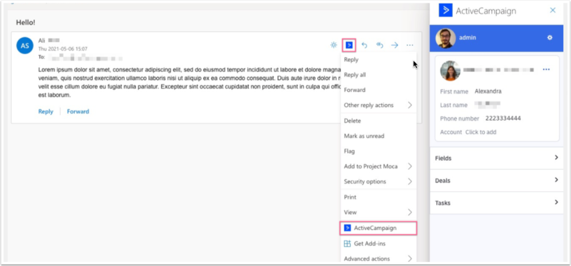The image size is (571, 266).
Task: Choose Delete in the context menu
Action: coord(379,121)
